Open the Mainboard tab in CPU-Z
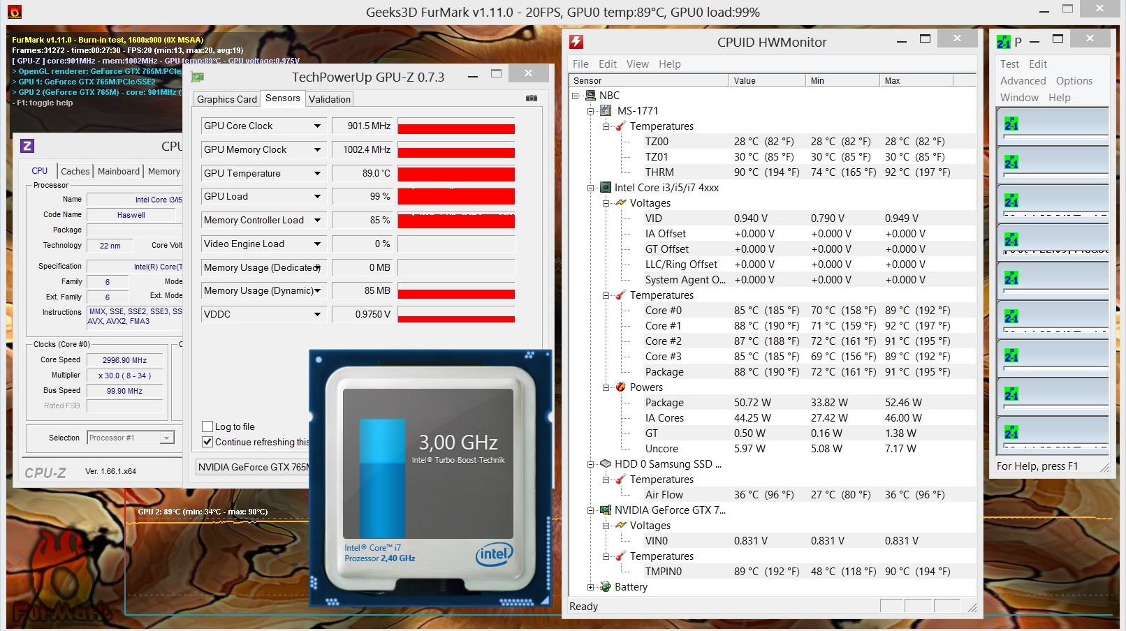This screenshot has width=1126, height=631. tap(119, 171)
